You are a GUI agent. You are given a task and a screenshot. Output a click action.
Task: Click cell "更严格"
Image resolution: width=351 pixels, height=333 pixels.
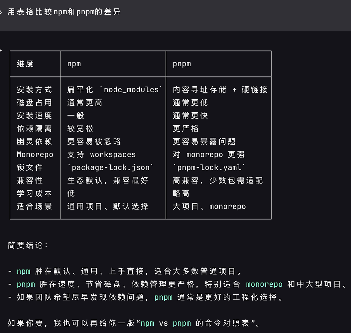coord(186,129)
